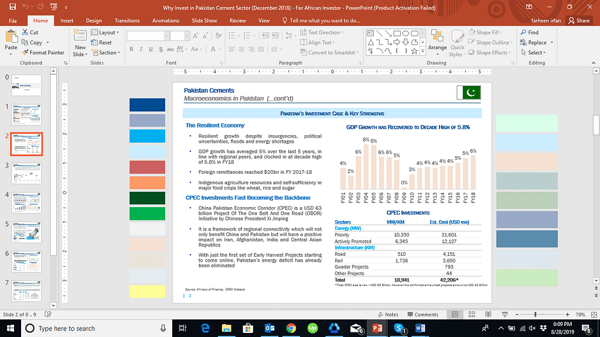Open the Section dropdown
This screenshot has height=337, width=600.
click(107, 53)
